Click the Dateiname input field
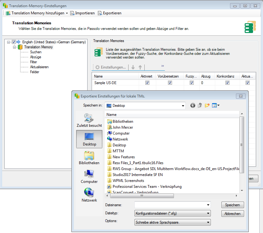Screen dimensions: 263x233 point(170,205)
